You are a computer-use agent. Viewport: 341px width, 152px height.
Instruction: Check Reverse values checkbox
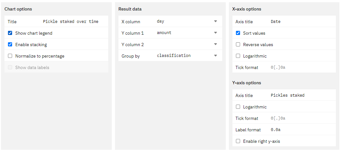tap(238, 45)
